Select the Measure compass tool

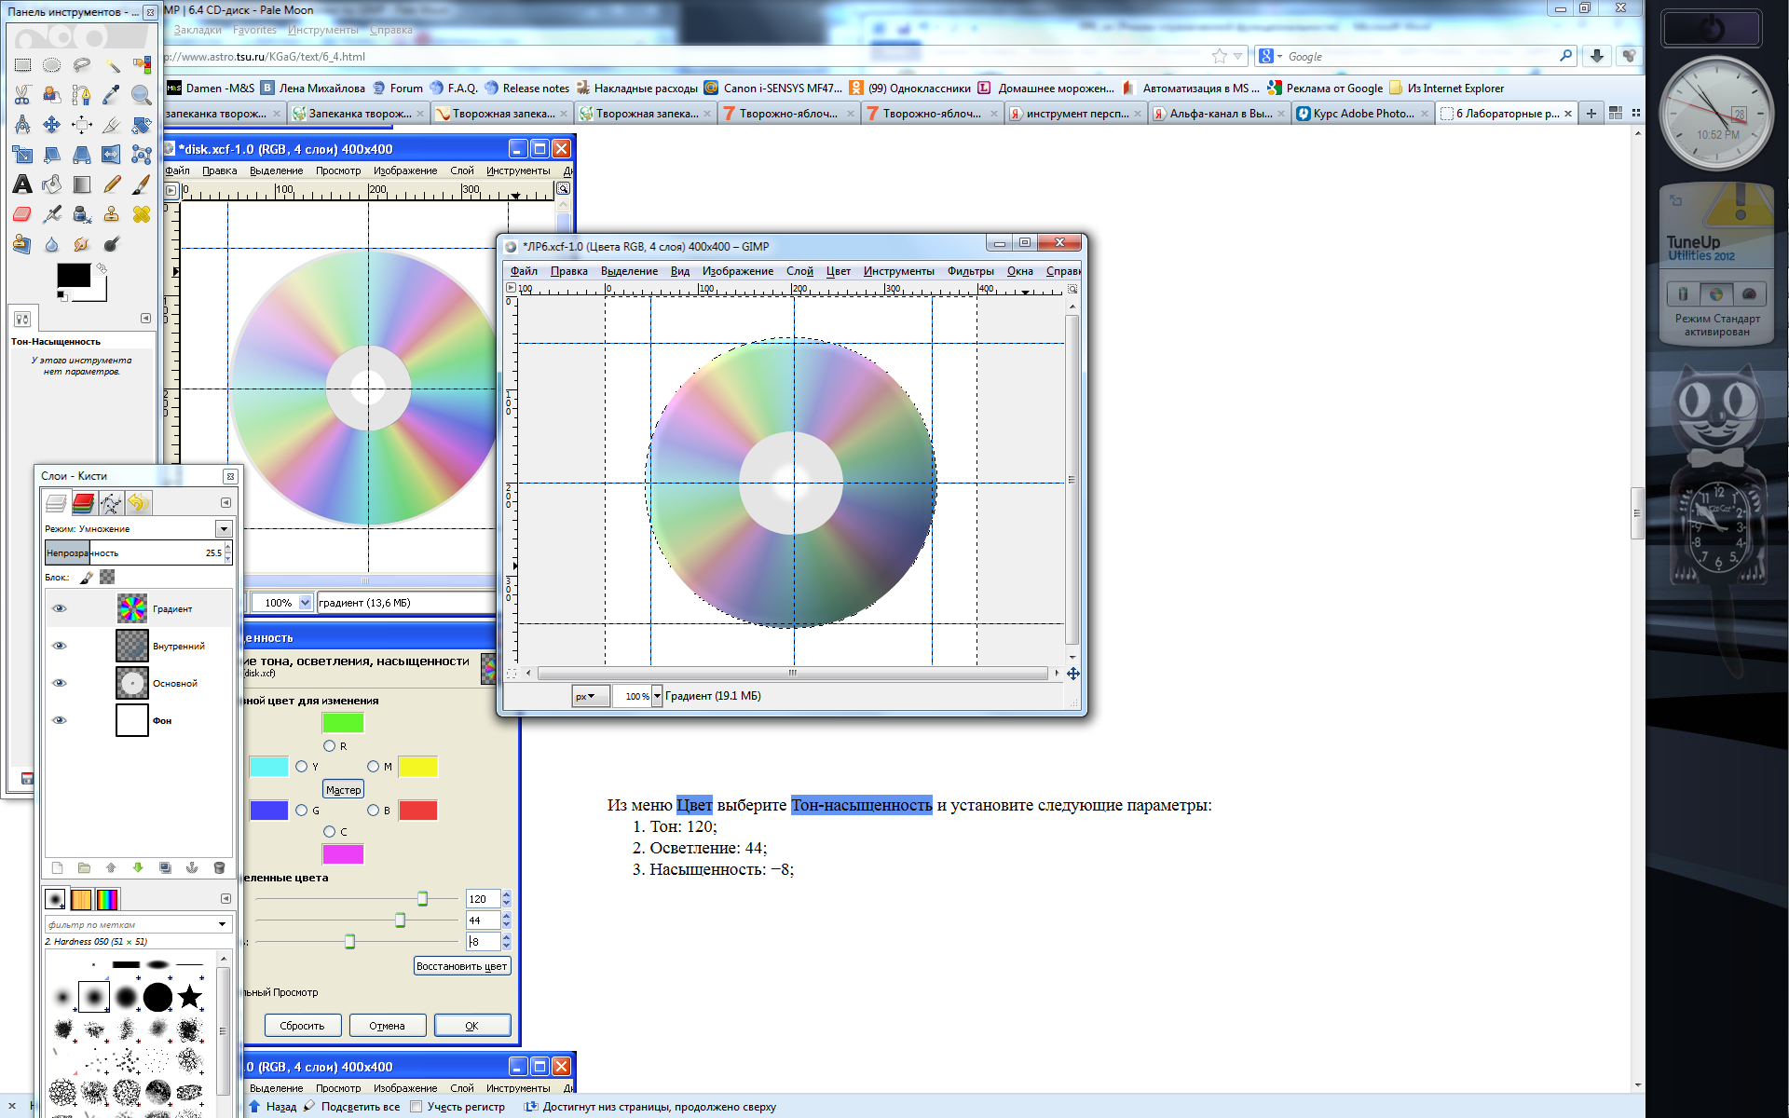(22, 125)
